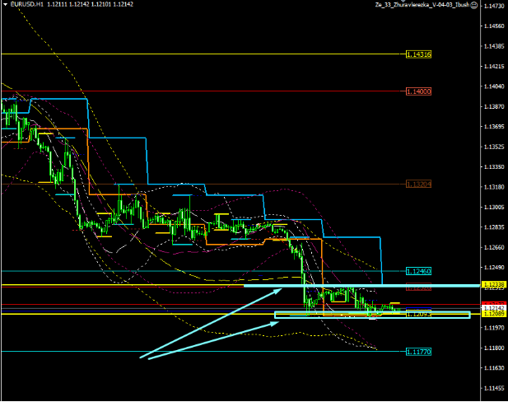Image resolution: width=508 pixels, height=402 pixels.
Task: Click the 1.14730 mark on price scale
Action: click(494, 7)
